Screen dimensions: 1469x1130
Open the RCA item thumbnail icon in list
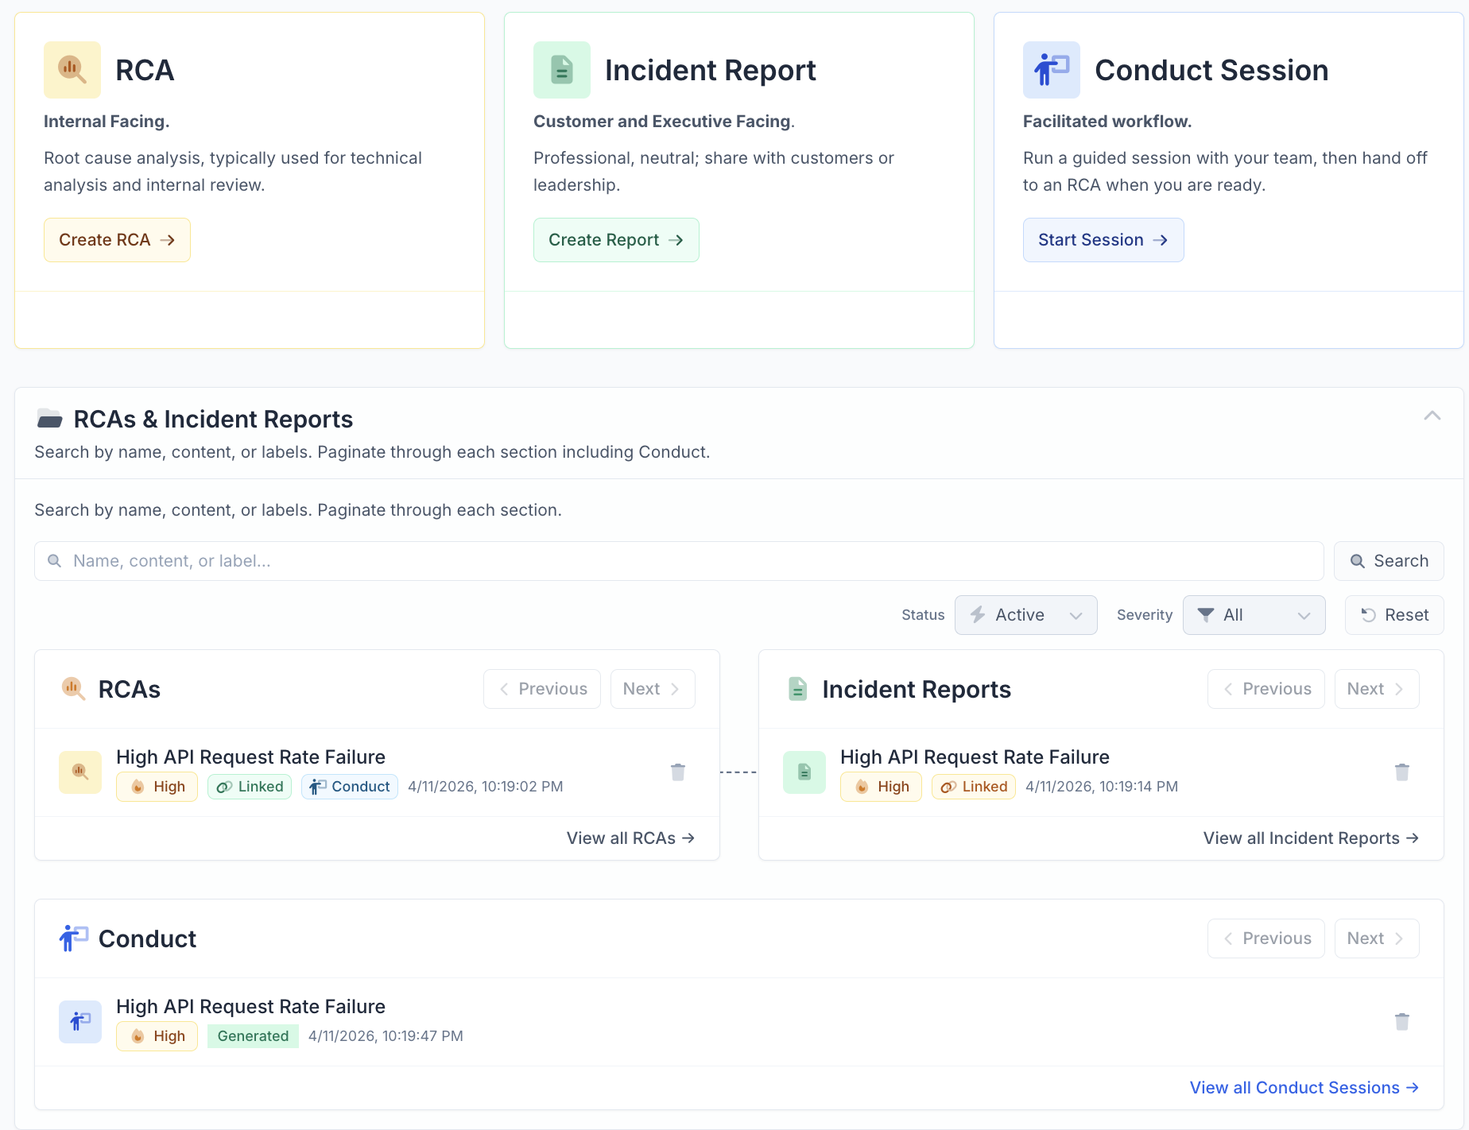pyautogui.click(x=80, y=772)
